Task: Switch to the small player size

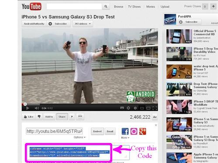Action: pyautogui.click(x=142, y=108)
